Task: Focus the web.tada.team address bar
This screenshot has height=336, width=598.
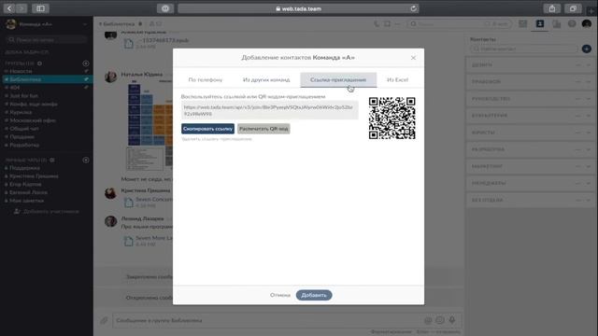Action: pos(298,8)
